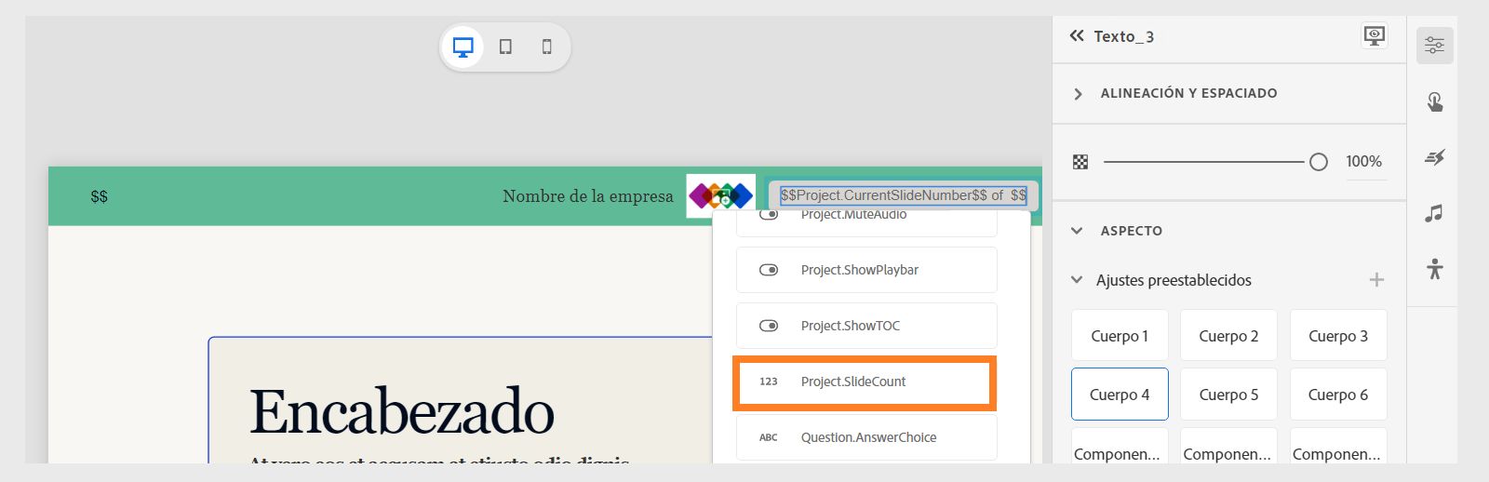Switch to desktop preview mode
This screenshot has height=482, width=1489.
point(463,47)
